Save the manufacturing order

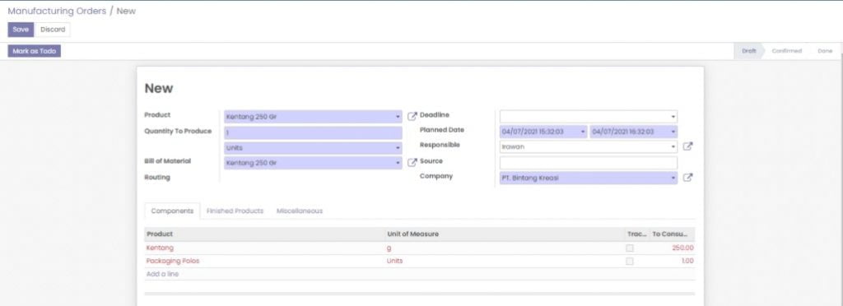pyautogui.click(x=21, y=30)
